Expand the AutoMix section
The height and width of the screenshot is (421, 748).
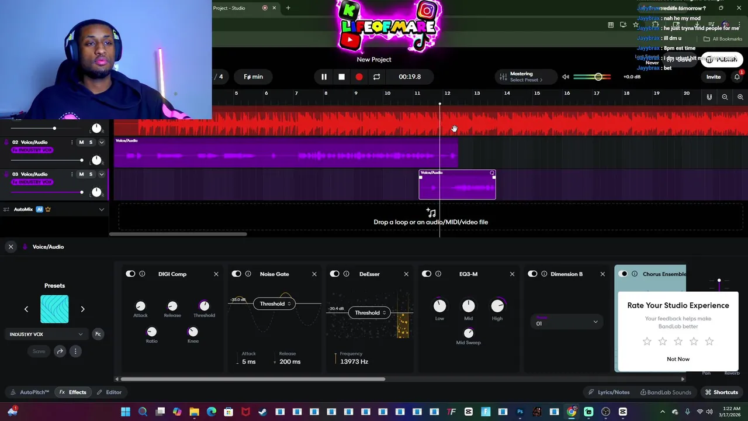(102, 209)
